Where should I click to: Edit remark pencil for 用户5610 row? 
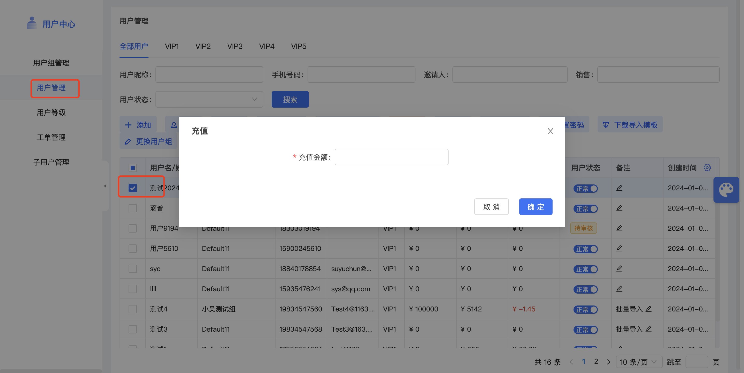tap(619, 249)
